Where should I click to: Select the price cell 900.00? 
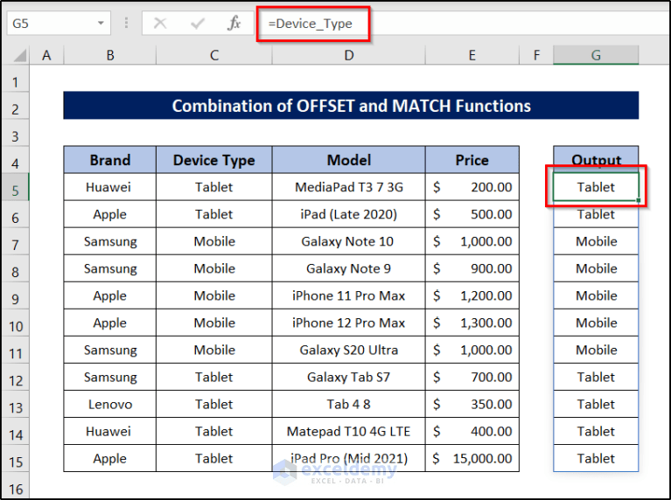[x=472, y=268]
